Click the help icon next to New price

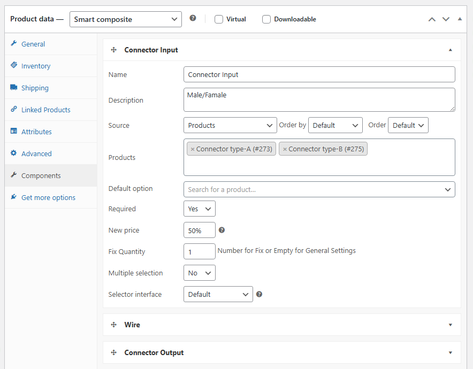222,230
